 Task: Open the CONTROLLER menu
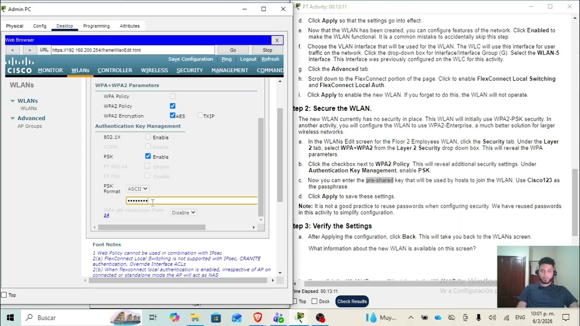tap(115, 70)
